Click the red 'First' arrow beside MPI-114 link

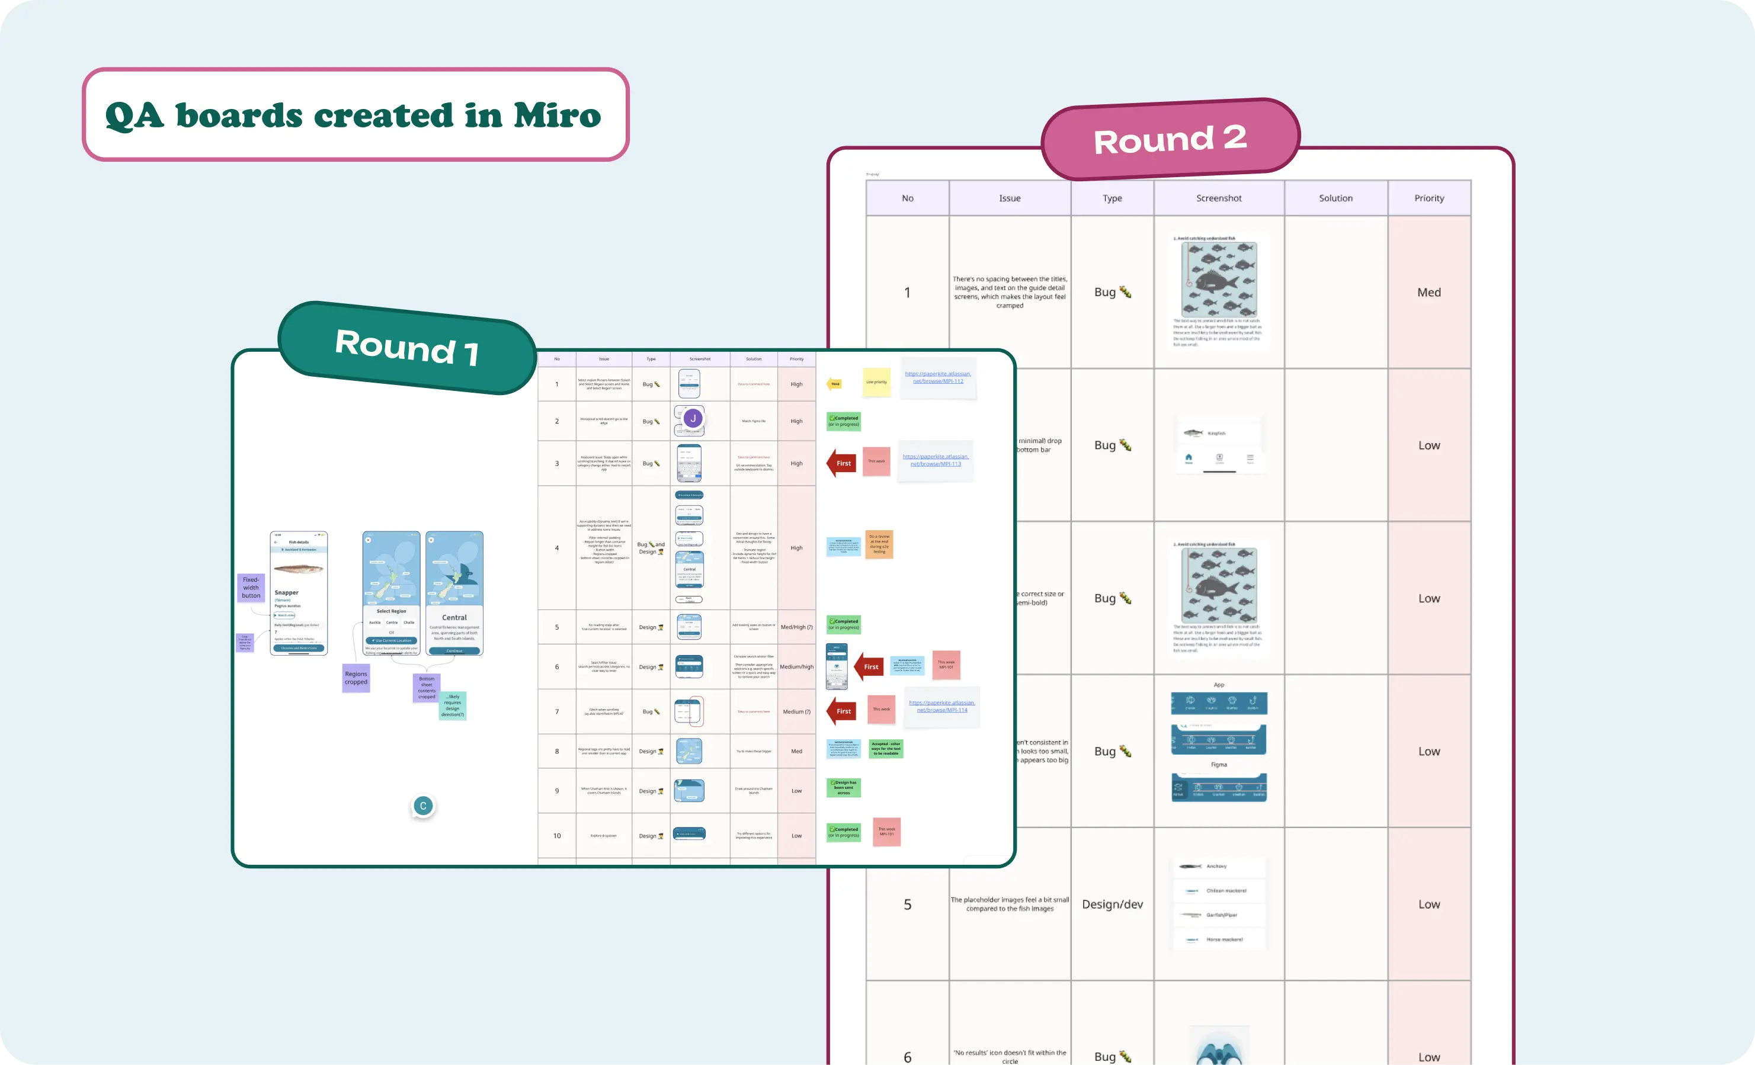[842, 710]
